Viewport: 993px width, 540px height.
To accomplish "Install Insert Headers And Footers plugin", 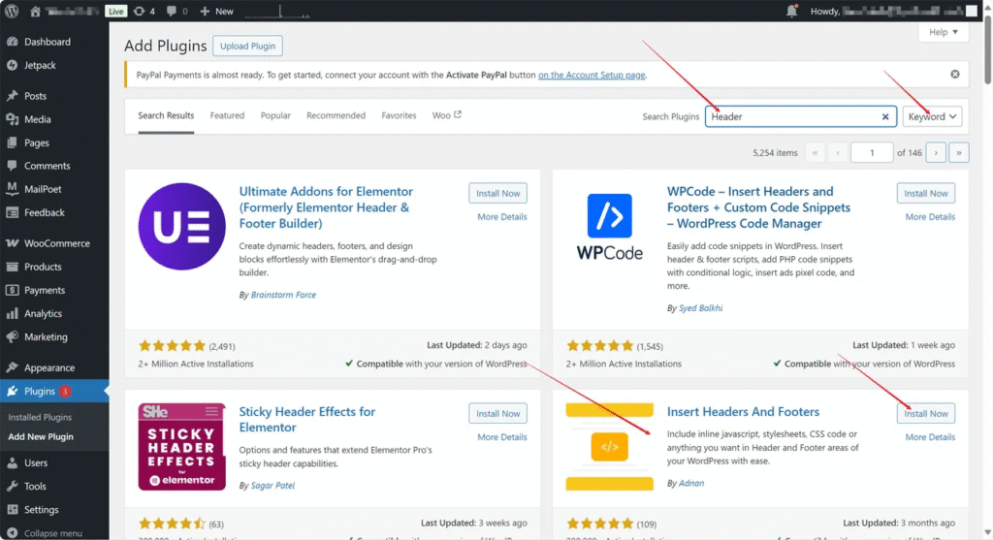I will click(926, 413).
